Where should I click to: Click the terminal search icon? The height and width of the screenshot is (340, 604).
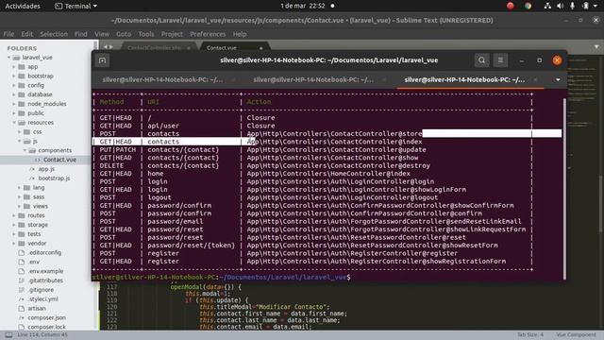click(x=481, y=60)
